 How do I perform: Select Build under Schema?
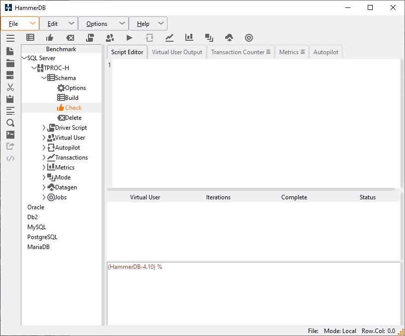72,98
